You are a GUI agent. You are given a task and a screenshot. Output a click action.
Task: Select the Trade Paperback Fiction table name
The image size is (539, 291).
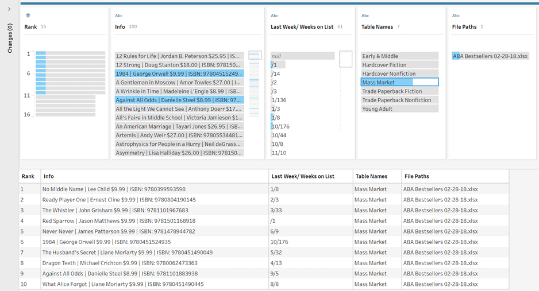(x=400, y=91)
